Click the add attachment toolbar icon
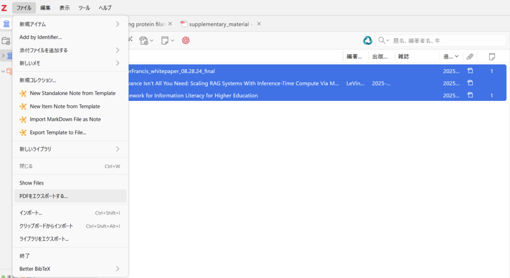 tap(146, 40)
